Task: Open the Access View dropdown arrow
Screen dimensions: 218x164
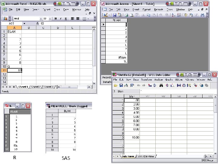Action: [x=109, y=15]
